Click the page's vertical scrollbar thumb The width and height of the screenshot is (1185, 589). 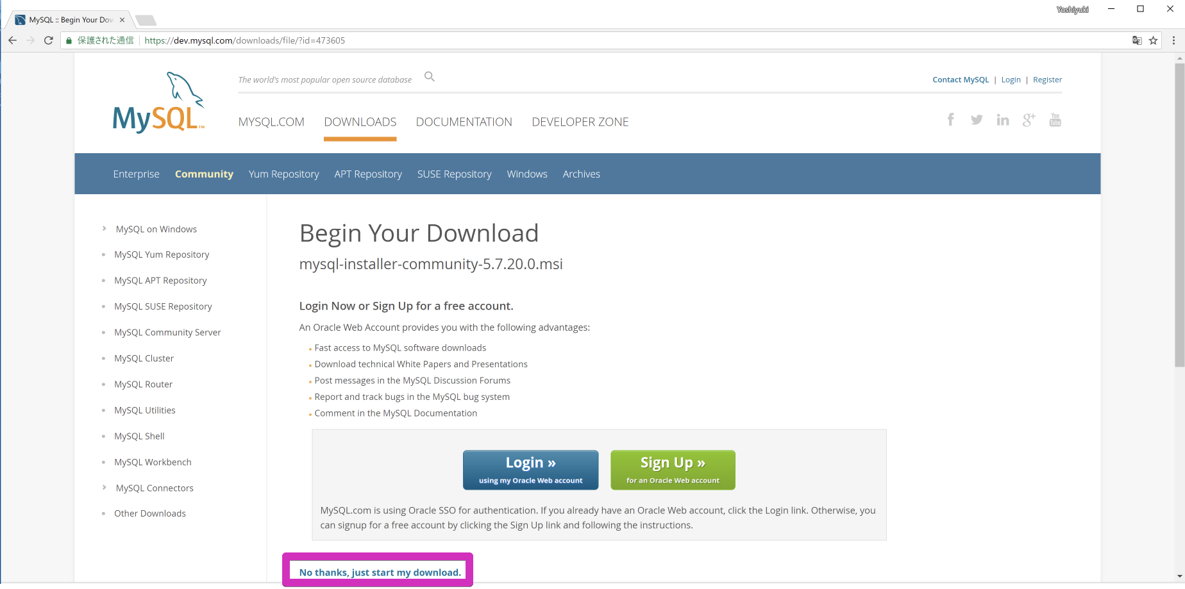1179,215
